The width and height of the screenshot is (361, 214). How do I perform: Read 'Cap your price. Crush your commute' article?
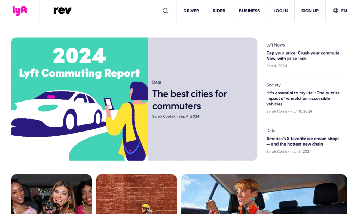pyautogui.click(x=303, y=56)
